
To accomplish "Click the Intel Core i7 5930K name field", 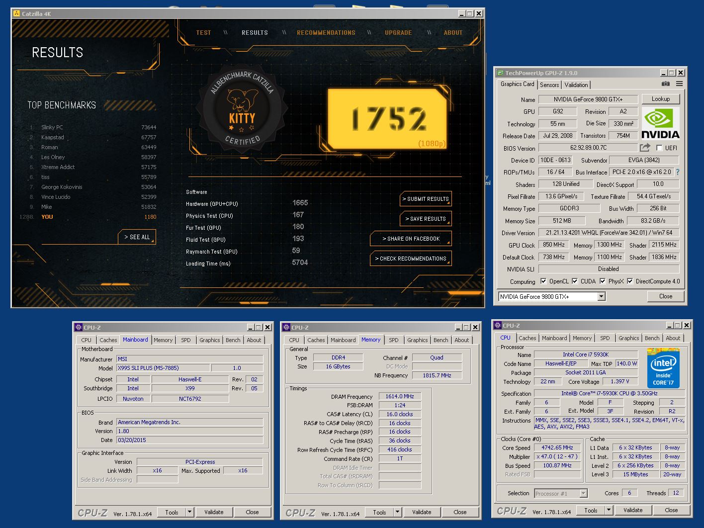I will pos(585,354).
